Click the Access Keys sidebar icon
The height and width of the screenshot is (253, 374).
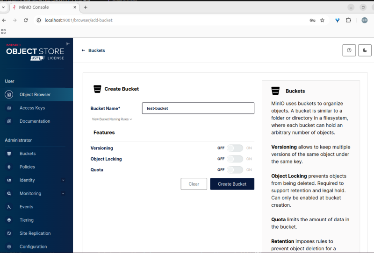point(9,108)
